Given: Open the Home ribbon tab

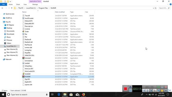Looking at the screenshot, I should (x=11, y=4).
